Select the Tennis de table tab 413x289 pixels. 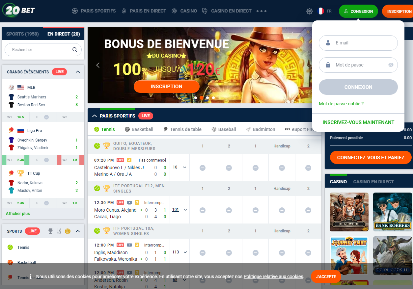coord(182,129)
